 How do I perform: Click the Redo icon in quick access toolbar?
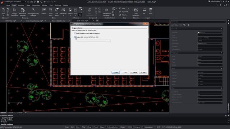[52, 2]
